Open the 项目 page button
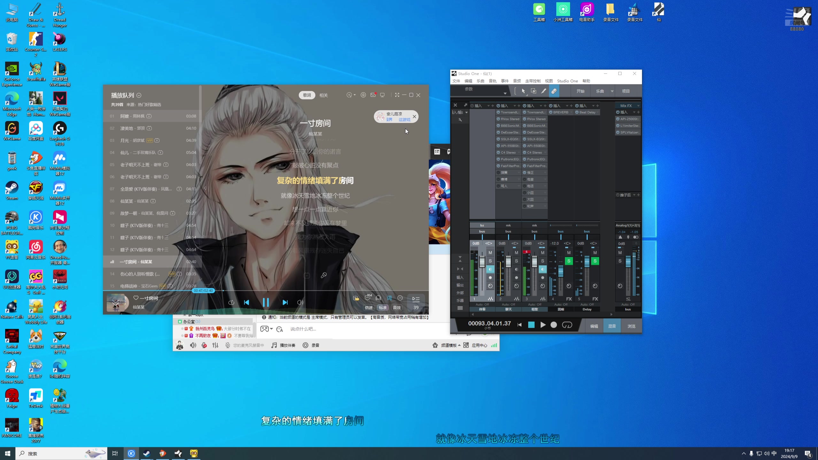Image resolution: width=818 pixels, height=460 pixels. coord(626,91)
